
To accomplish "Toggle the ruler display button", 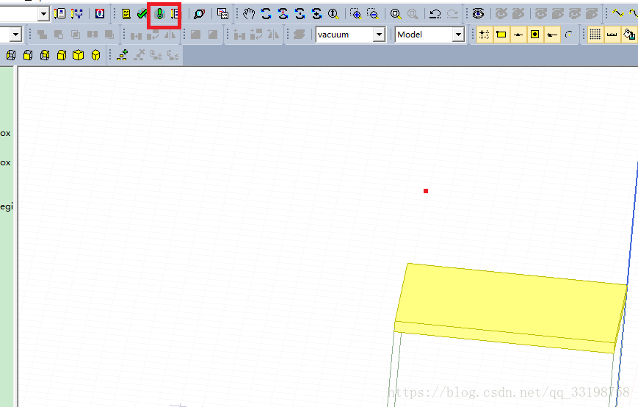I will [612, 35].
